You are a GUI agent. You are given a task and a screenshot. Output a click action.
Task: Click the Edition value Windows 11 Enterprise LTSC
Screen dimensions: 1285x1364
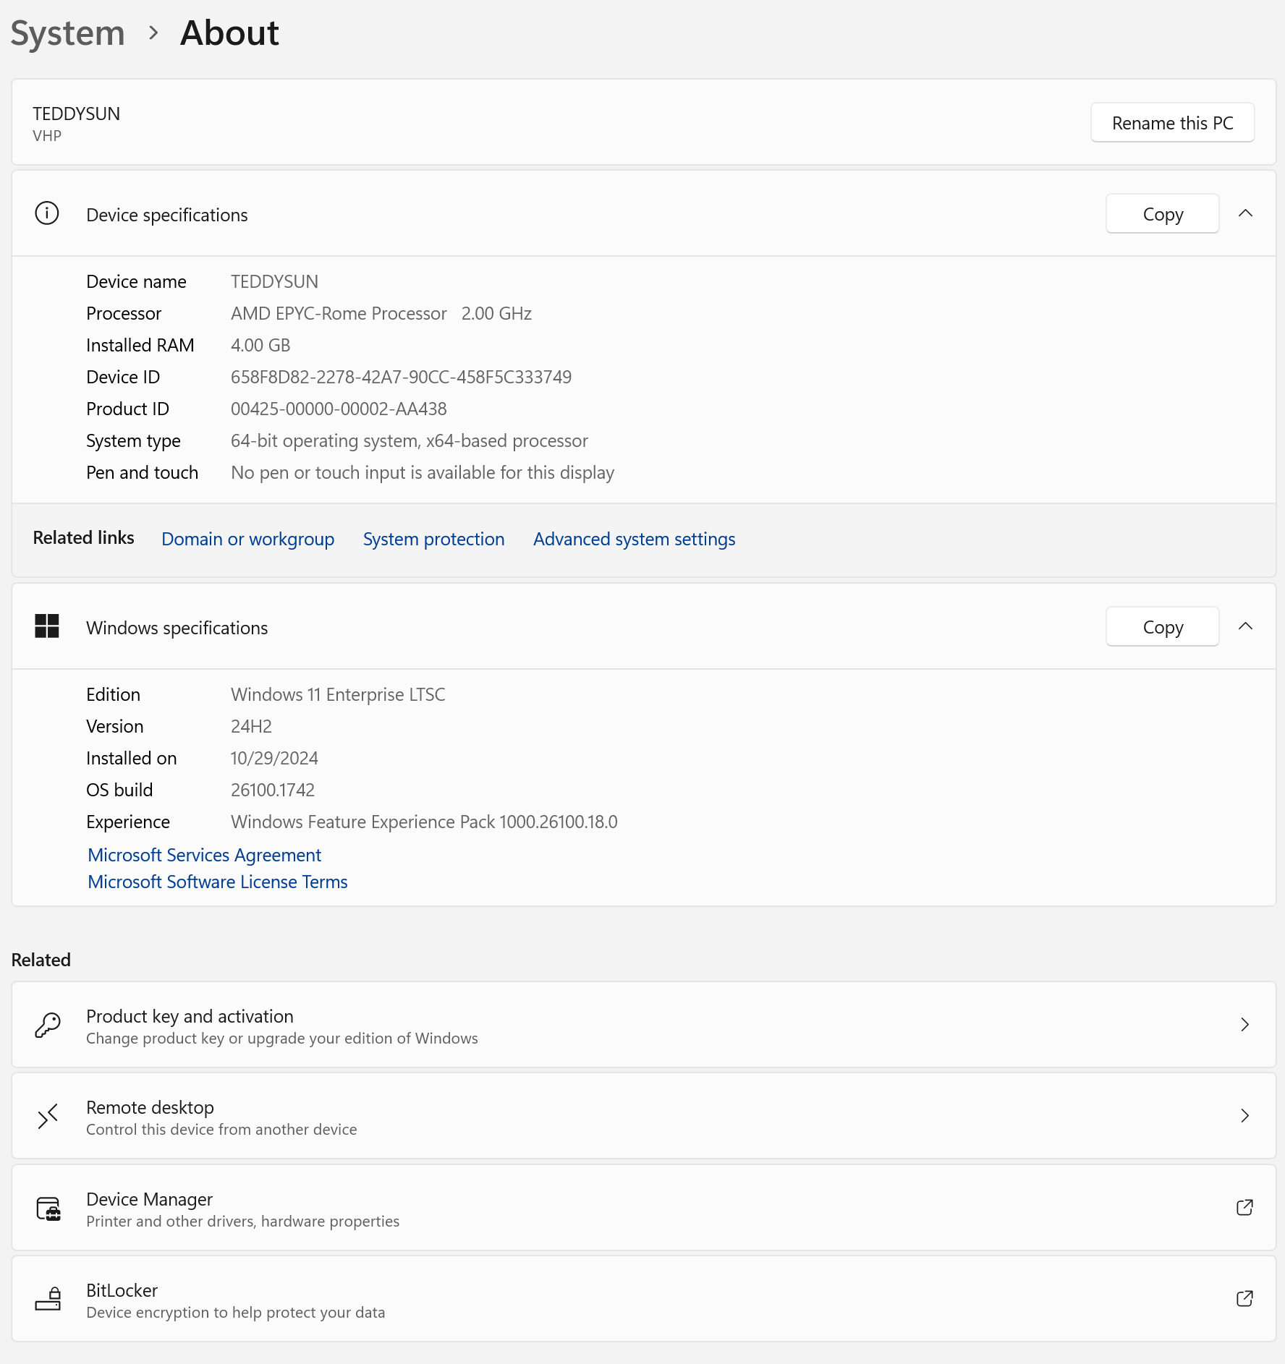(338, 695)
